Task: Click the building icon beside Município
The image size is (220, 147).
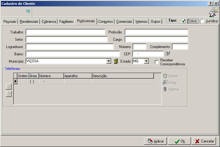Action: pyautogui.click(x=116, y=61)
